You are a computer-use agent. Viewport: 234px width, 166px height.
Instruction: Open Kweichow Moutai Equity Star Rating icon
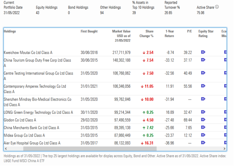point(203,52)
